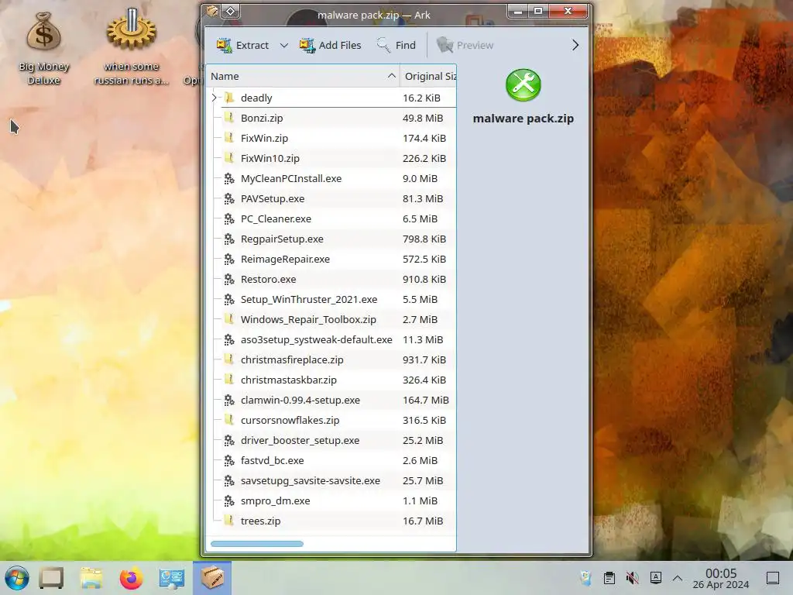Image resolution: width=793 pixels, height=595 pixels.
Task: Open Ark window menu icon in titlebar
Action: (212, 11)
